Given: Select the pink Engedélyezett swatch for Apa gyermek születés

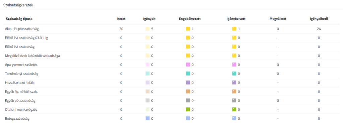Looking at the screenshot, I should [x=188, y=65].
